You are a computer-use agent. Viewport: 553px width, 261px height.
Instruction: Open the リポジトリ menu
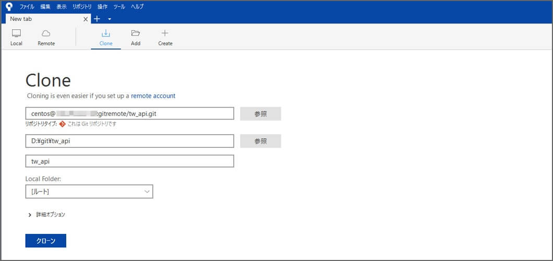point(82,7)
